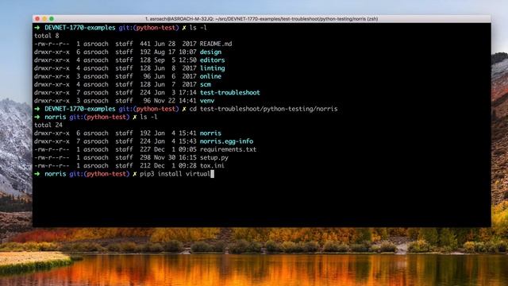Click the 'total 24' output line
The width and height of the screenshot is (508, 286).
[48, 126]
